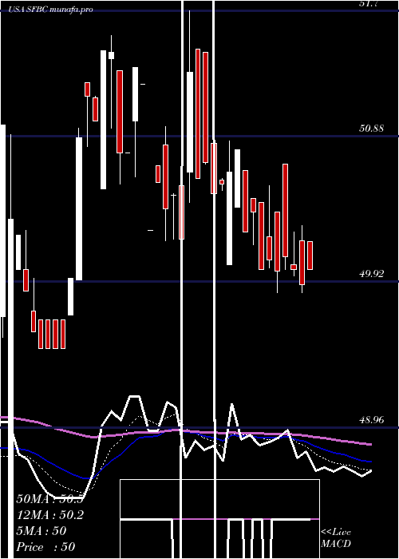399x559 pixels.
Task: Click the 'Price : 50' readout
Action: (45, 547)
